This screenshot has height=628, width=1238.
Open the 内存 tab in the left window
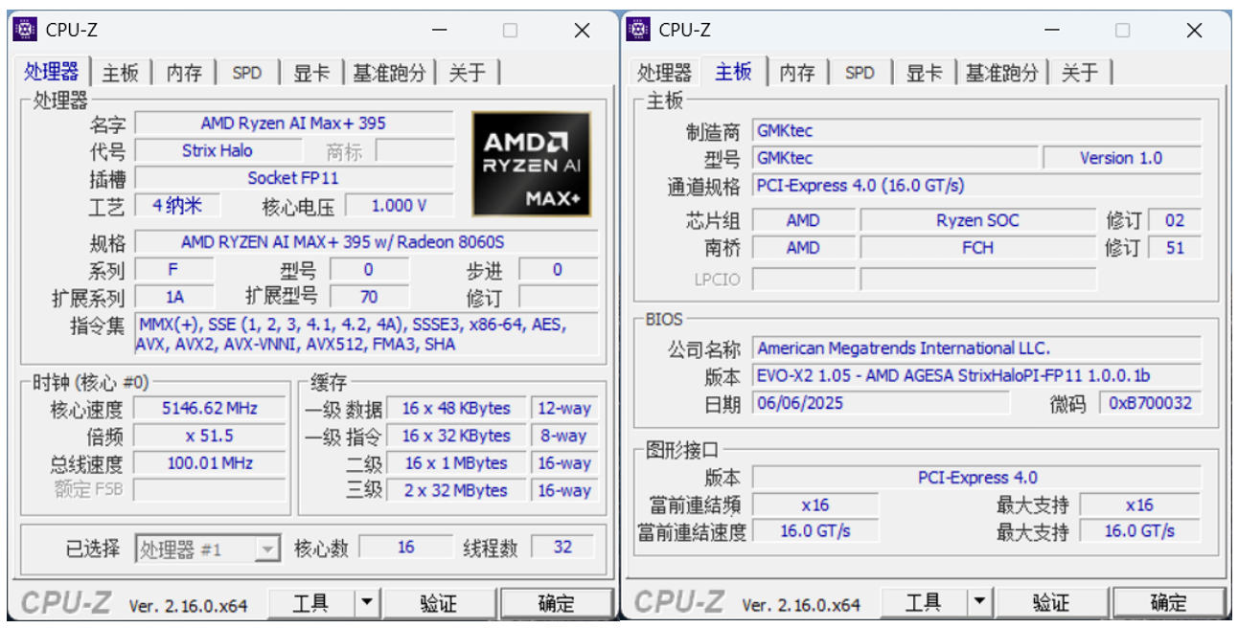click(x=184, y=73)
